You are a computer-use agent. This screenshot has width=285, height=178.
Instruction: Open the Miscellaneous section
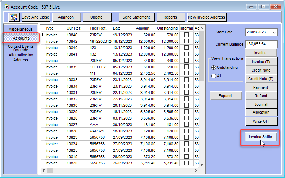point(21,29)
